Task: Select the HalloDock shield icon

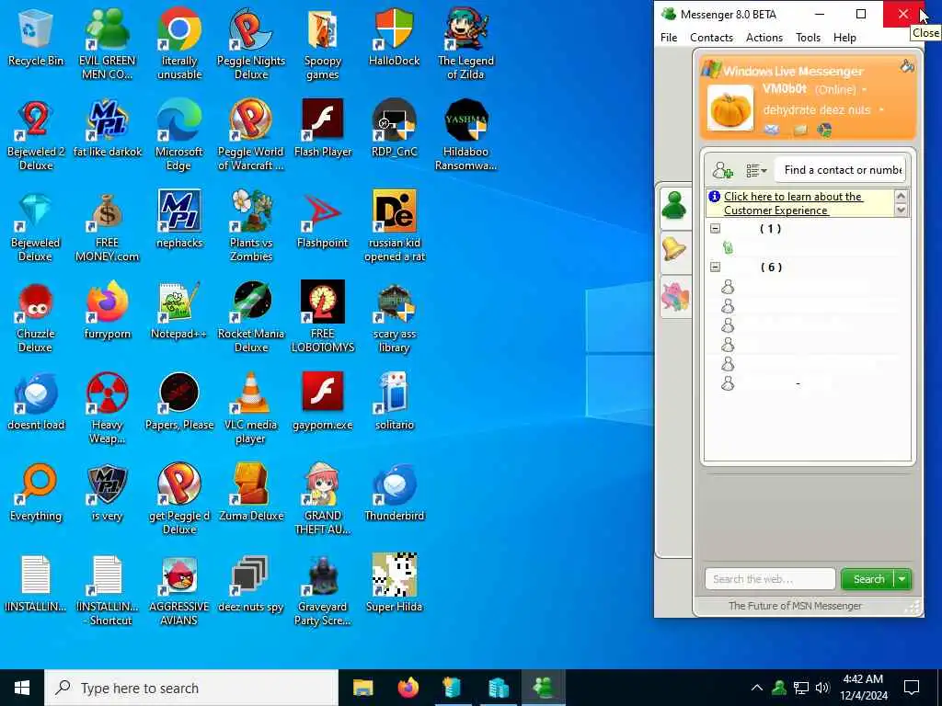Action: pos(394,37)
